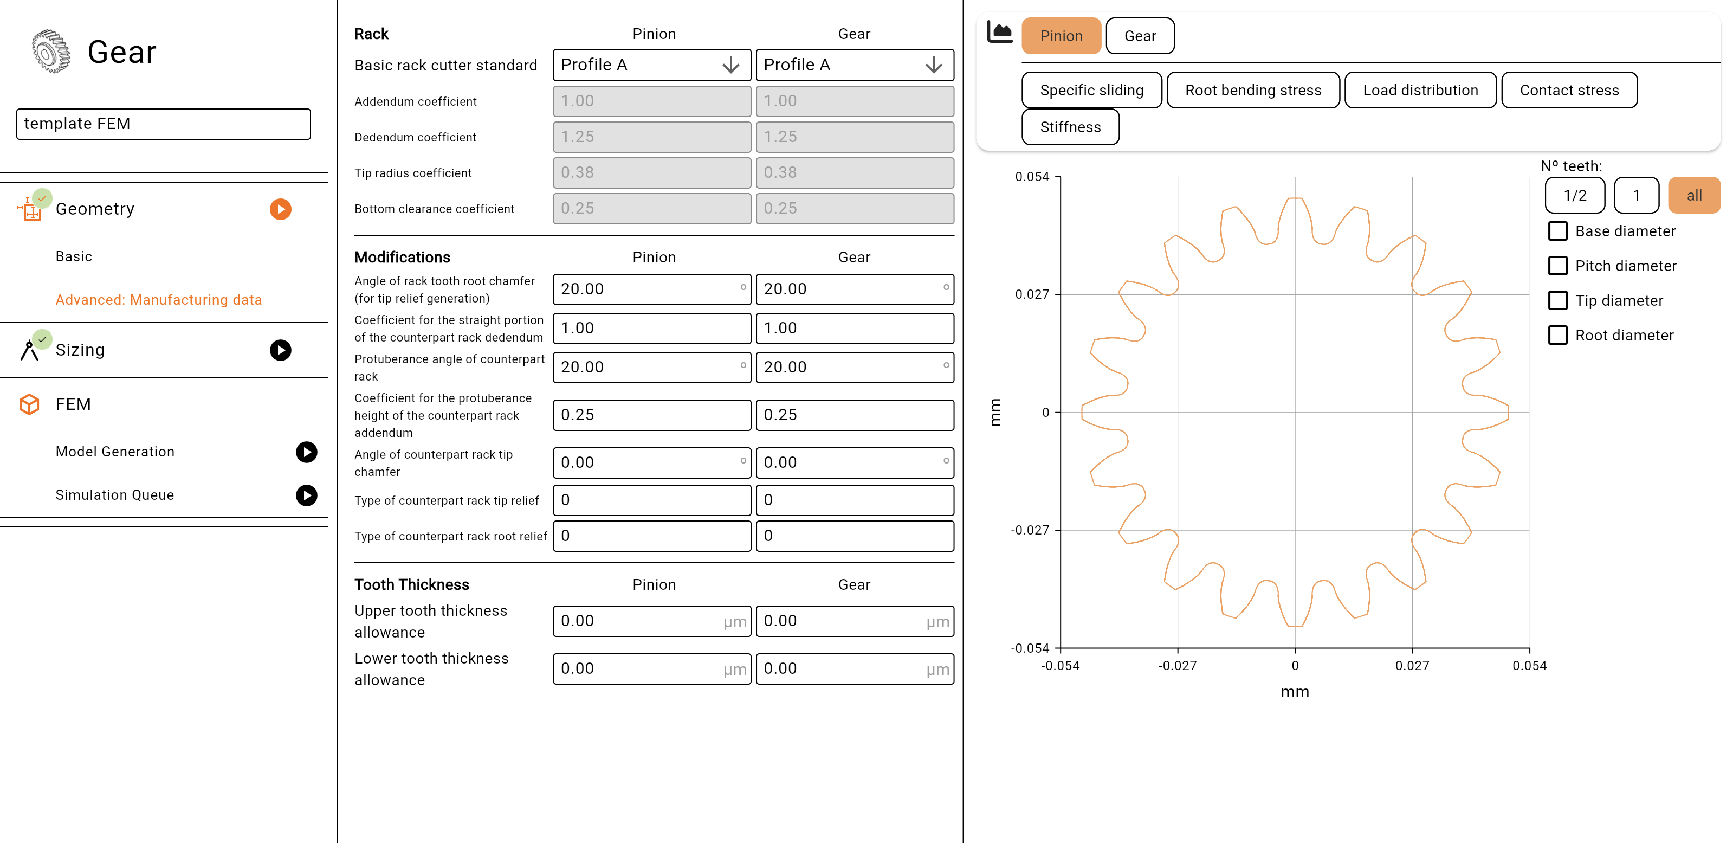
Task: Click the chart area icon
Action: tap(999, 33)
